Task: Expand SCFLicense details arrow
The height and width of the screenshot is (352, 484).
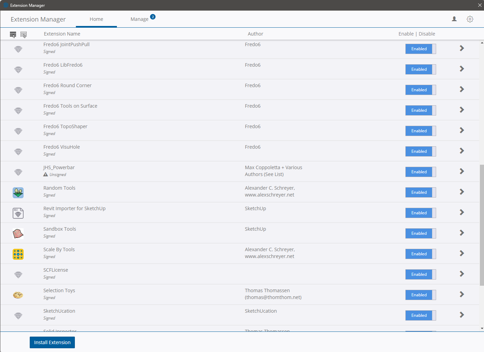Action: coord(462,274)
